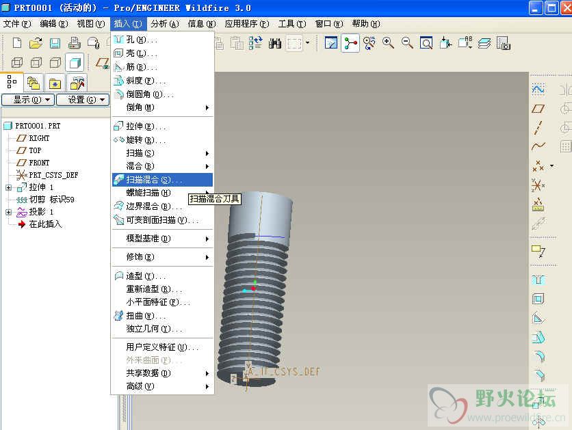
Task: Open the 显示 dropdown button
Action: pyautogui.click(x=29, y=100)
